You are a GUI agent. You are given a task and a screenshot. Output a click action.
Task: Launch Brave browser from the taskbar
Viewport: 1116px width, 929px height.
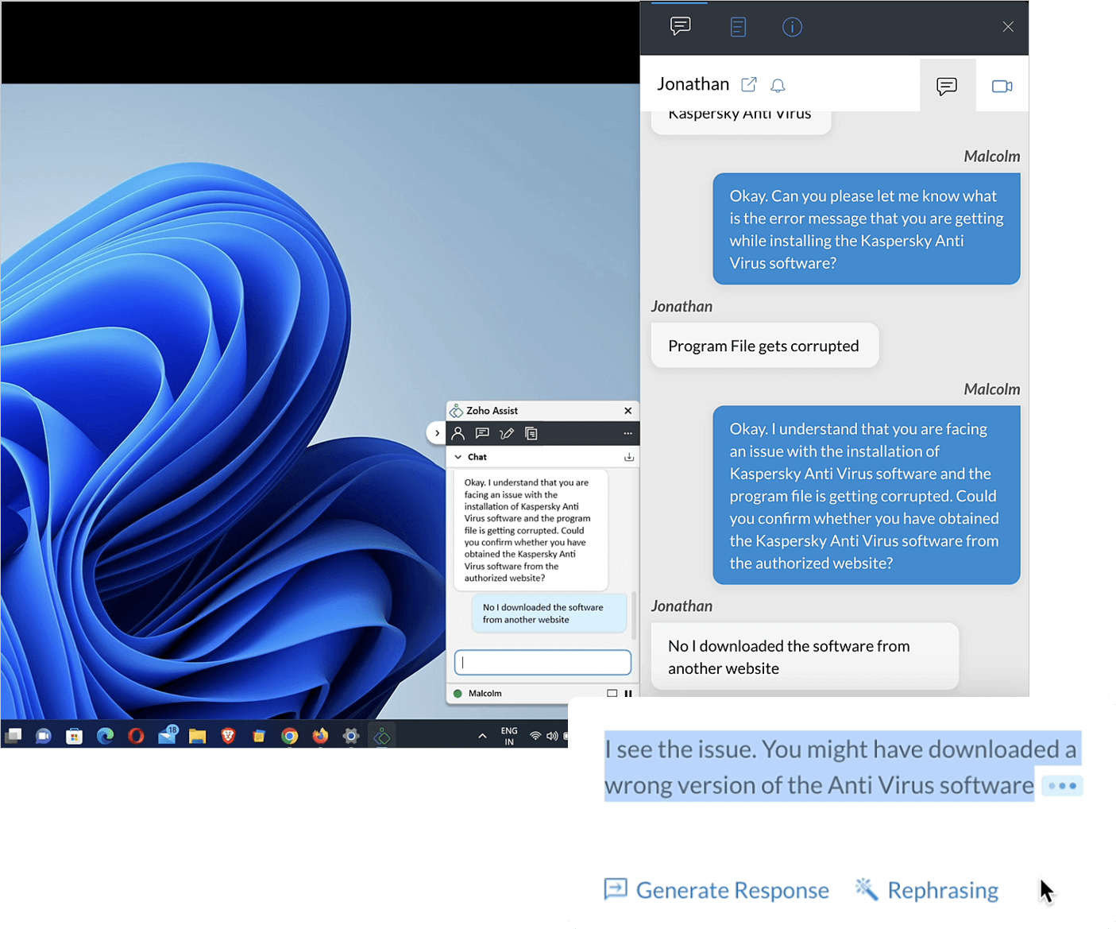[228, 737]
